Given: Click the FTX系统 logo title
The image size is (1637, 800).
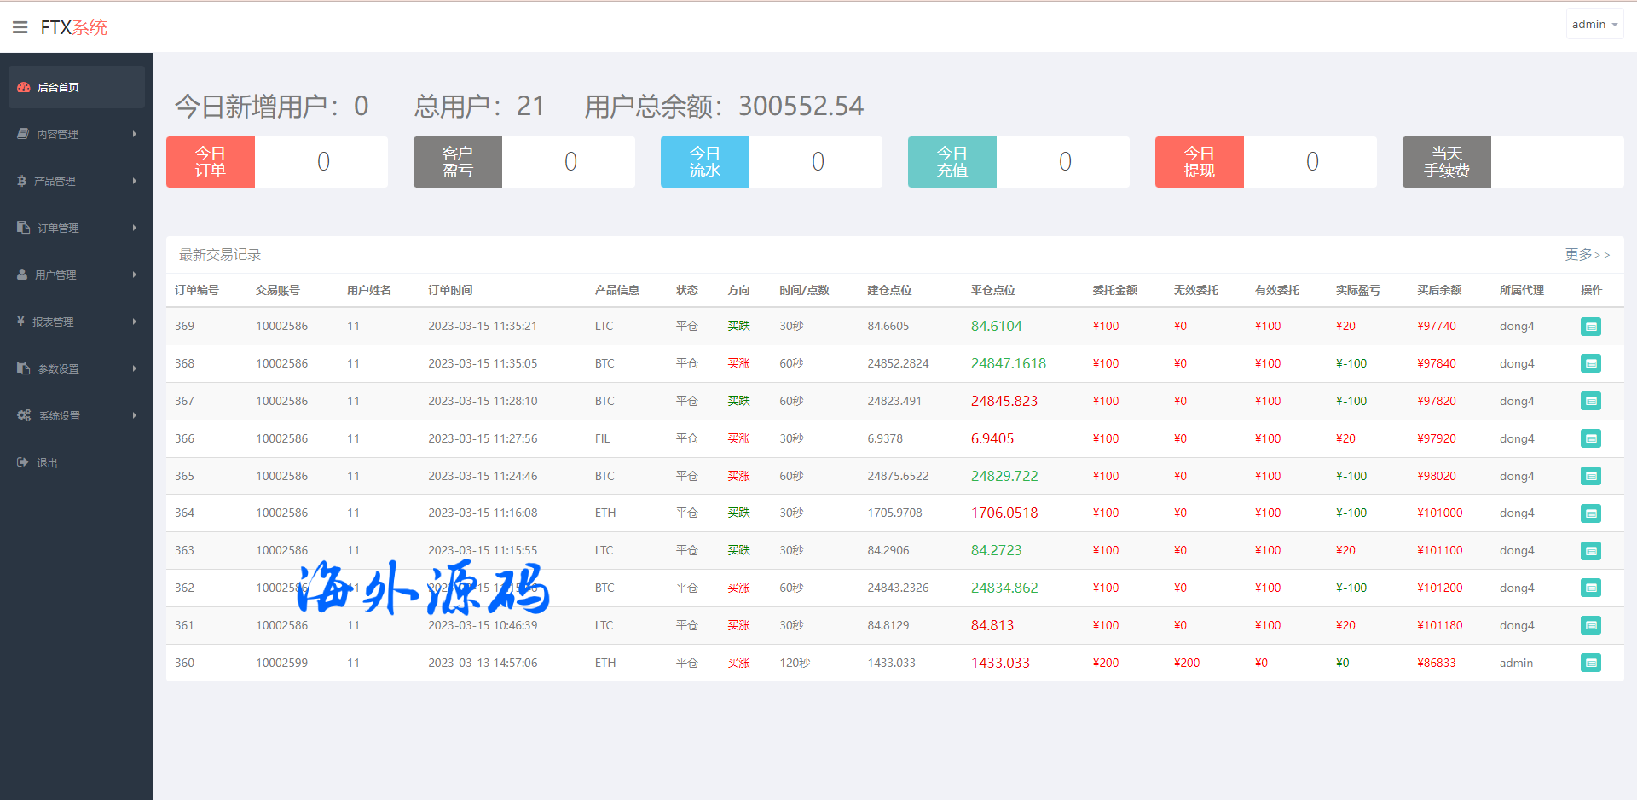Looking at the screenshot, I should [74, 27].
